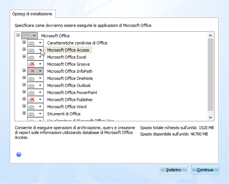This screenshot has height=184, width=229.
Task: Select the Opzioni di installazione tab
Action: 33,14
